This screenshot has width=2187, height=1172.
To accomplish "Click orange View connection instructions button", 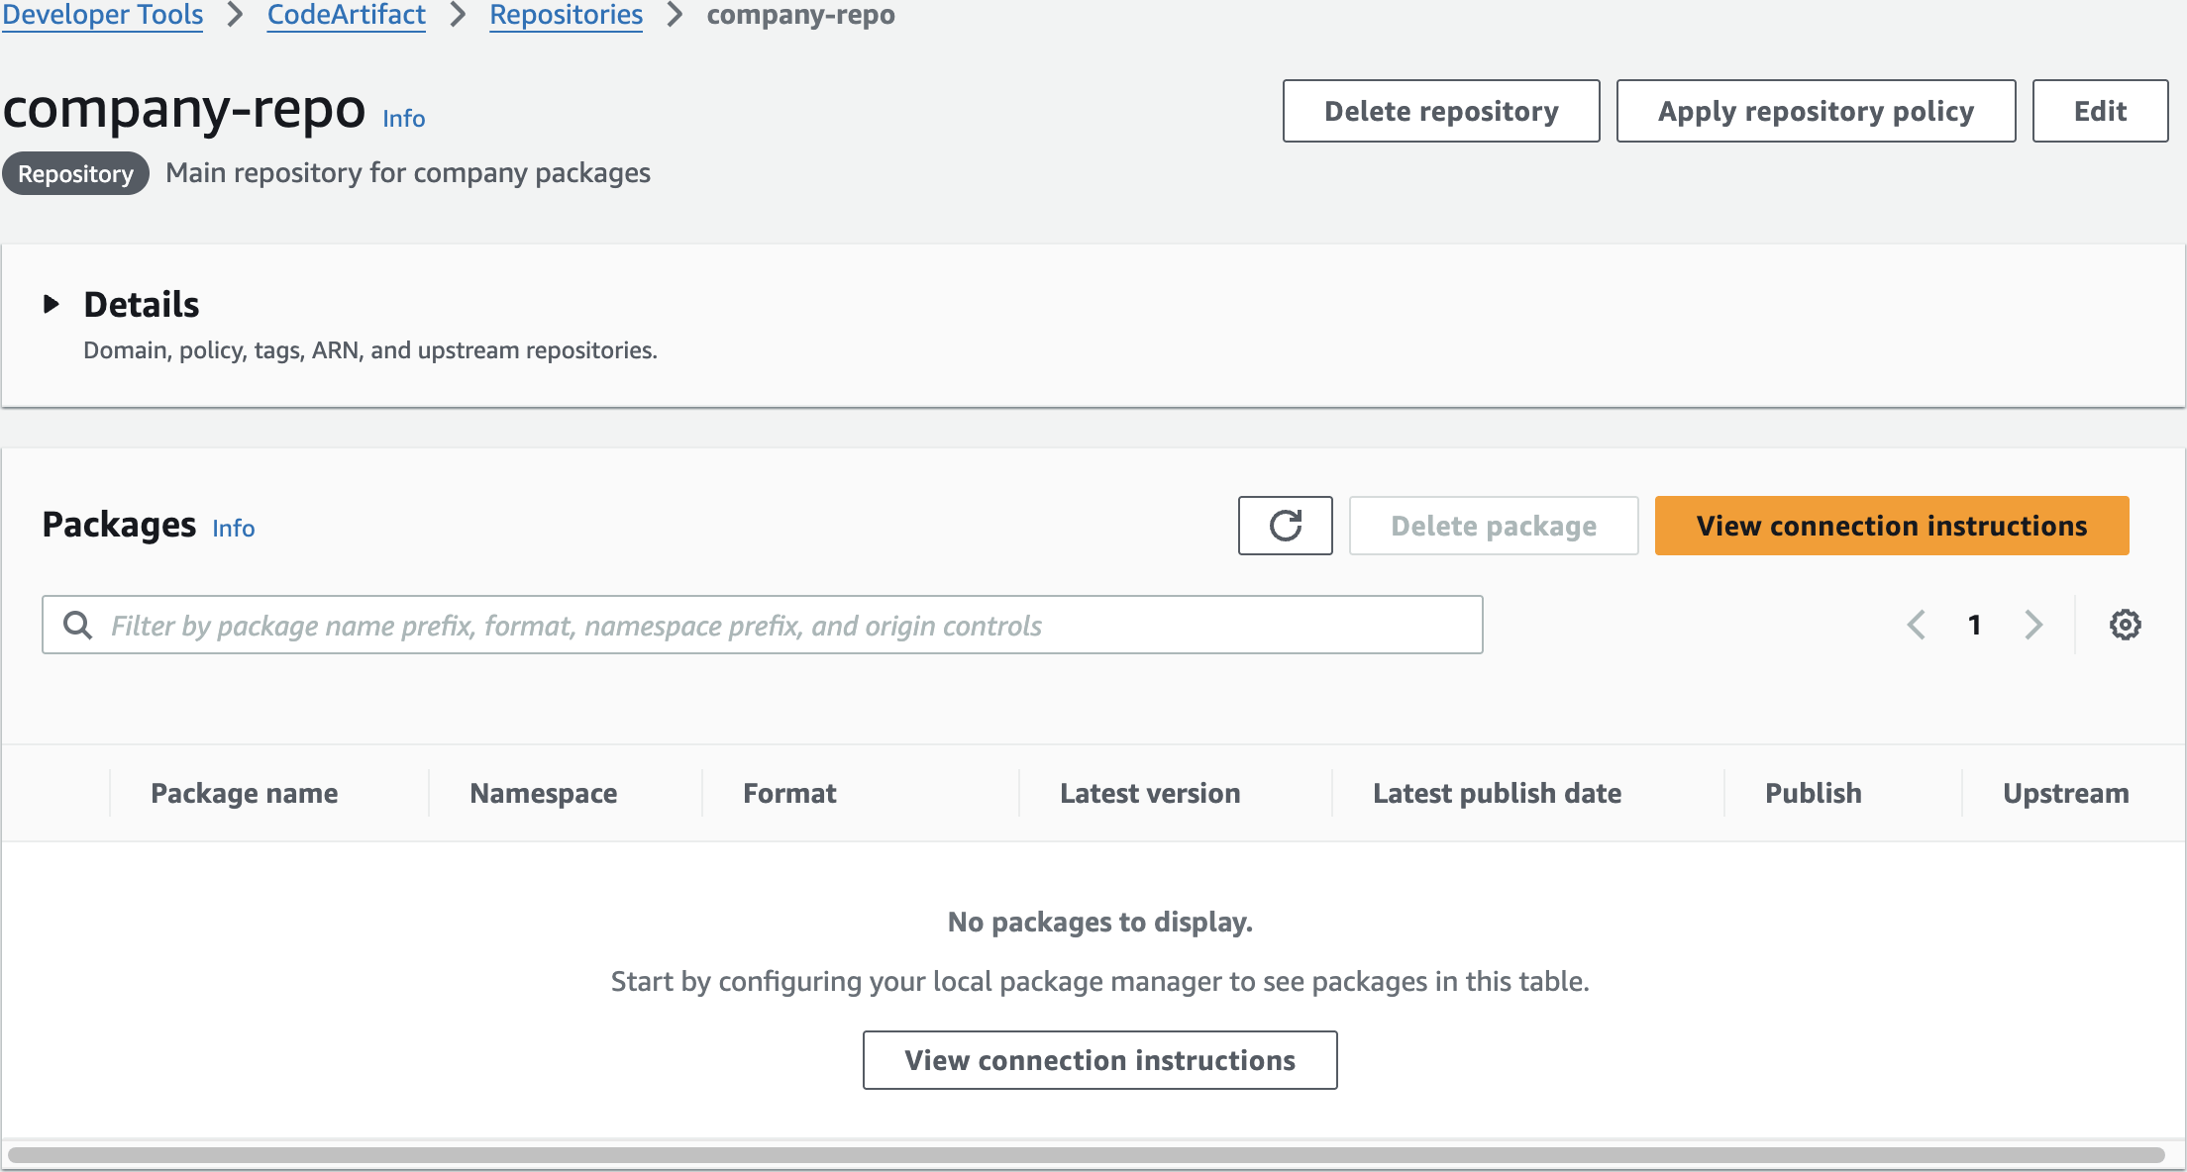I will 1891,526.
